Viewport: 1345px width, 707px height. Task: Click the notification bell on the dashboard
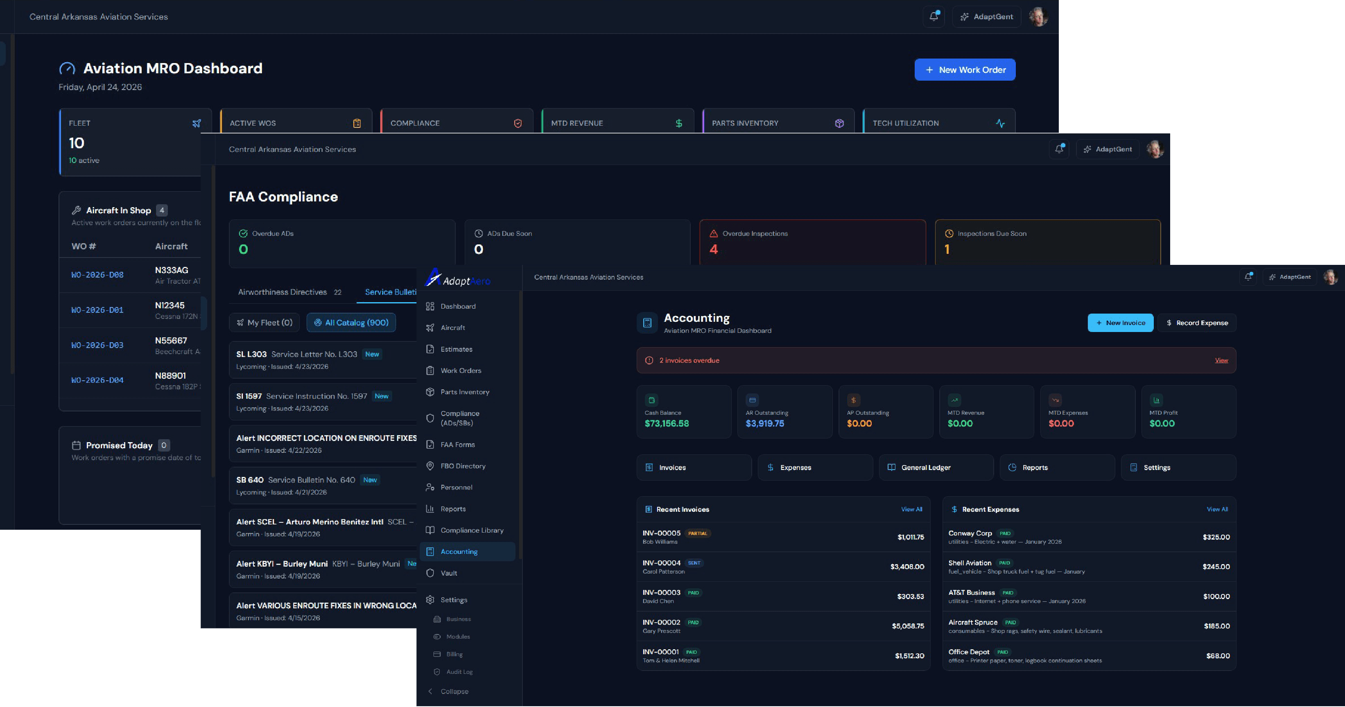click(934, 16)
